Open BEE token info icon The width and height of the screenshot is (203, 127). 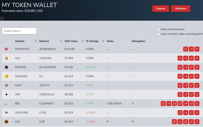pos(163,104)
